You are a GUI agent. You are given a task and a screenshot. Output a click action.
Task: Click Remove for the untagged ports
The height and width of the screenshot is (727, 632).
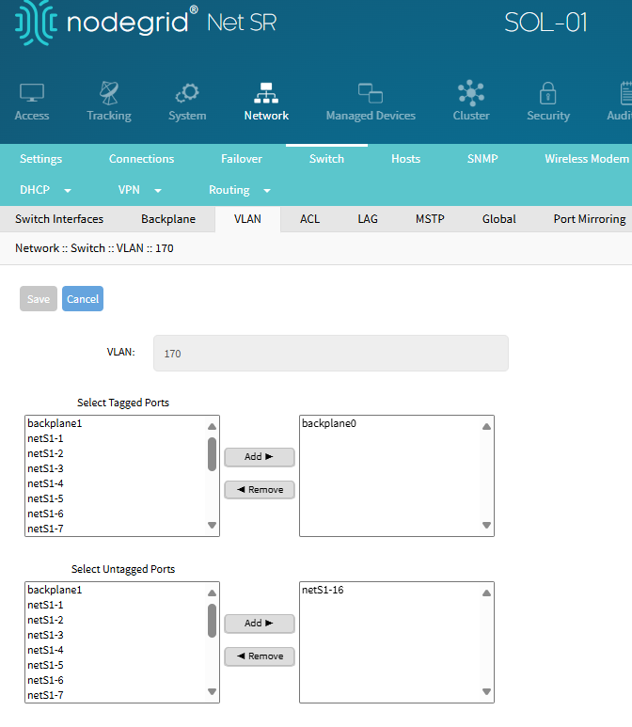pos(260,656)
